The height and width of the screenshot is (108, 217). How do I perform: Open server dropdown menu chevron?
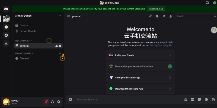click(x=60, y=16)
